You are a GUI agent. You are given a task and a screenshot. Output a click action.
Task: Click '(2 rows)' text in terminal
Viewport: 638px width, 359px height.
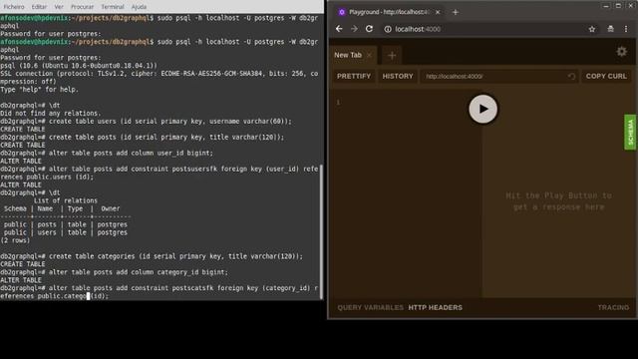[15, 240]
